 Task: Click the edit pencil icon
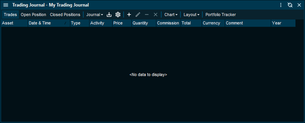(138, 15)
